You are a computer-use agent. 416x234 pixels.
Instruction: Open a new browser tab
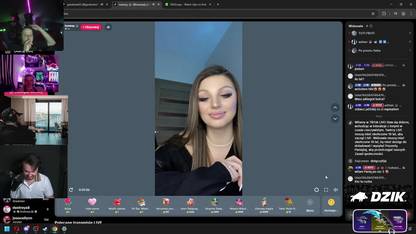(218, 5)
